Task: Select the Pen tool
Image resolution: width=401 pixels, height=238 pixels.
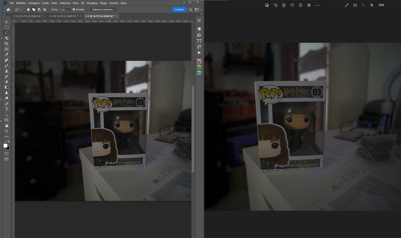Action: click(x=7, y=104)
